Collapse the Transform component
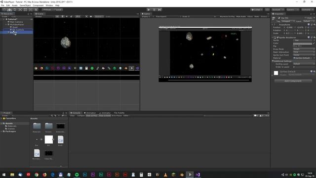This screenshot has height=178, width=316. point(273,25)
